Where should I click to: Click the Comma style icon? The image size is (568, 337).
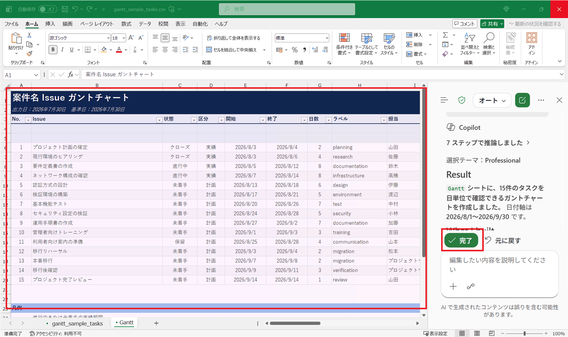(x=304, y=50)
